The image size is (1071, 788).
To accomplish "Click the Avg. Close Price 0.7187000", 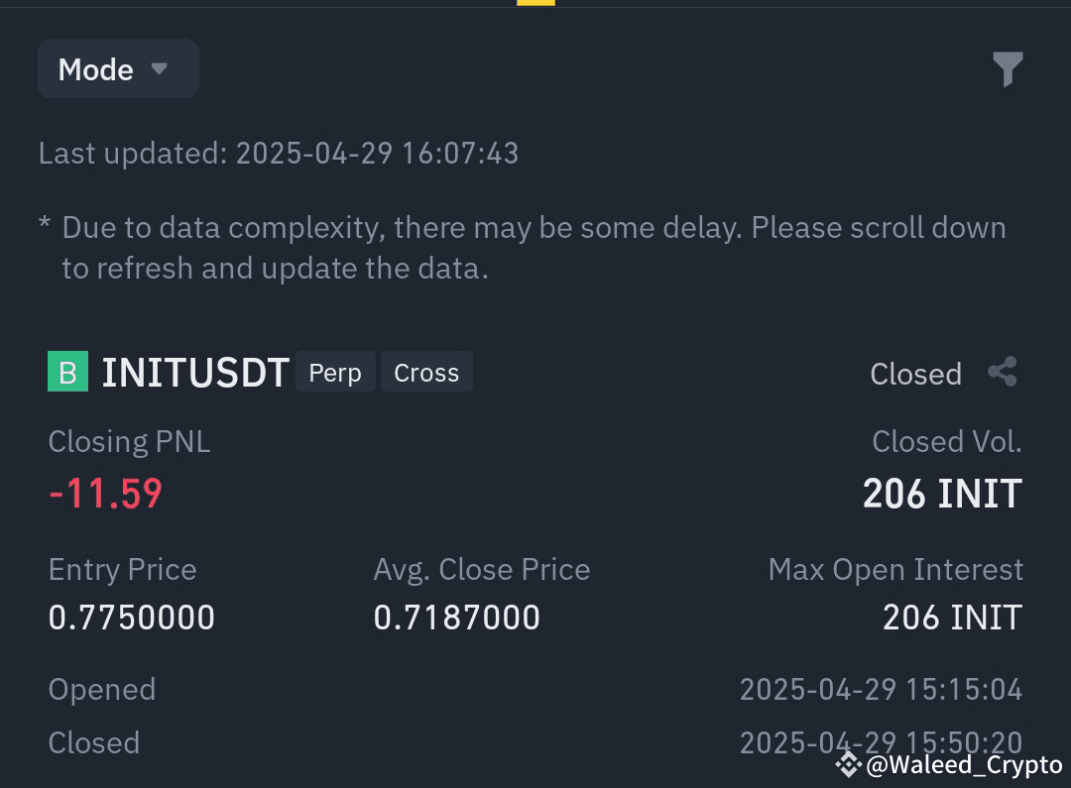I will click(456, 618).
